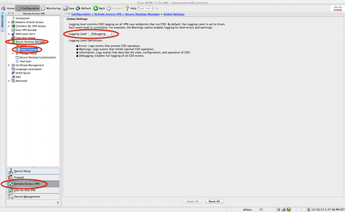Image resolution: width=345 pixels, height=212 pixels.
Task: Click the Configuration breadcrumb link
Action: [81, 14]
